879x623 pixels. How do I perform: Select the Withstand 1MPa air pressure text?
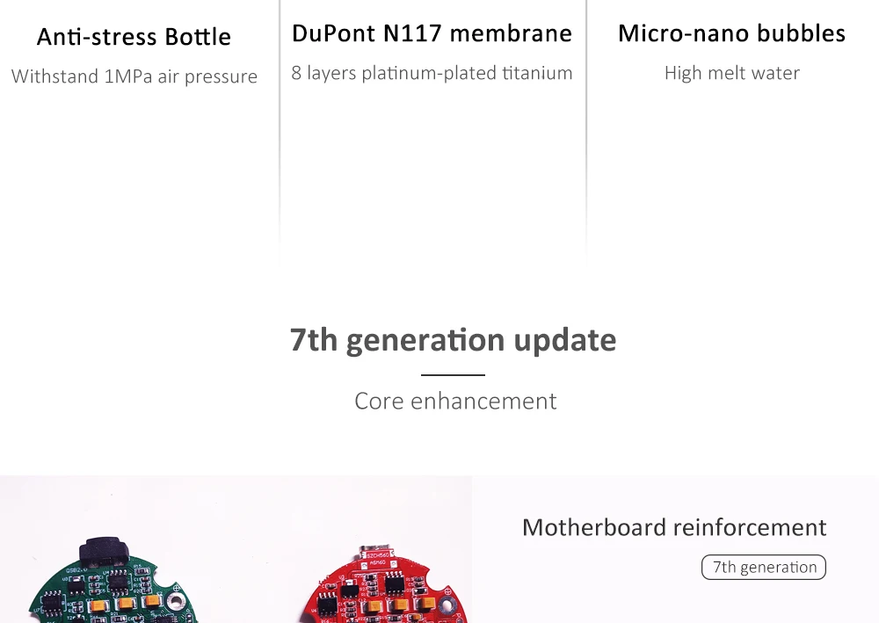click(134, 76)
